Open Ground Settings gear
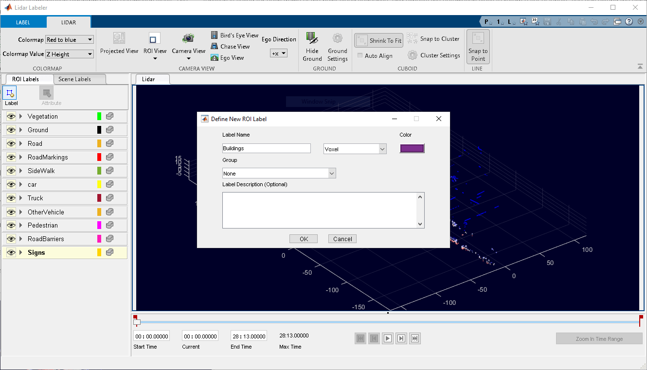This screenshot has width=647, height=370. (x=337, y=39)
